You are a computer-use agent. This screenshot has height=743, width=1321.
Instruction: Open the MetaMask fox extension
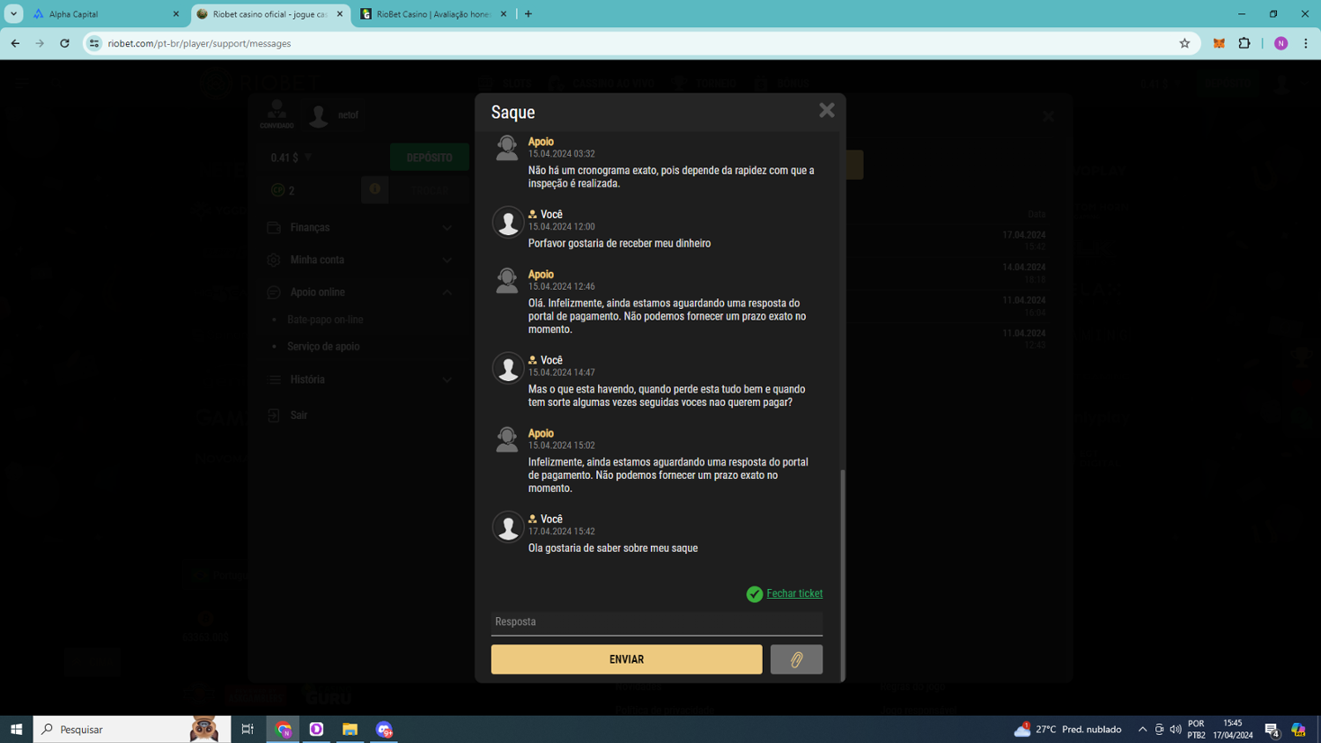(x=1219, y=43)
